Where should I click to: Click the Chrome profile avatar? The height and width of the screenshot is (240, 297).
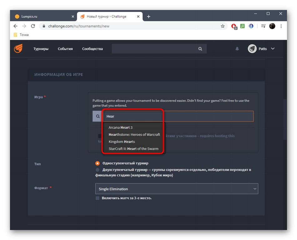[x=272, y=26]
